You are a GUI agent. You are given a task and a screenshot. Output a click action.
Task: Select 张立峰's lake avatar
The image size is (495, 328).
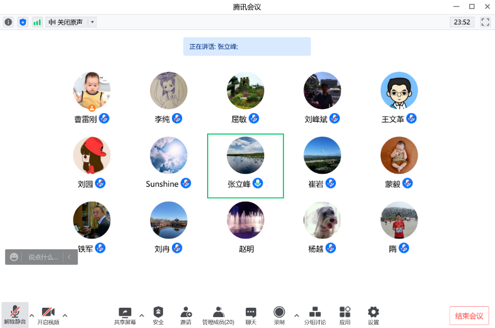pos(245,155)
